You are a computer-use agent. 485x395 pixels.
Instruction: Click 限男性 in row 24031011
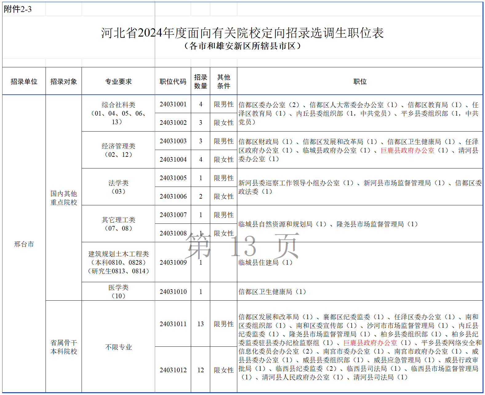[224, 324]
